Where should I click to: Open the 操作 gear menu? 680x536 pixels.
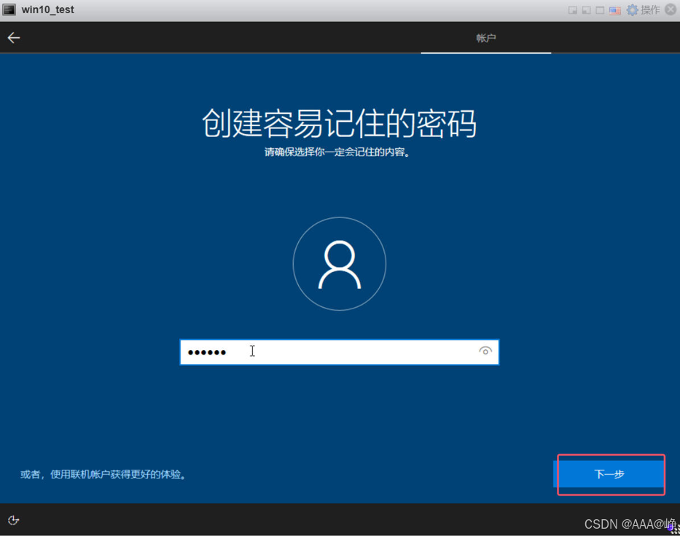click(x=644, y=9)
